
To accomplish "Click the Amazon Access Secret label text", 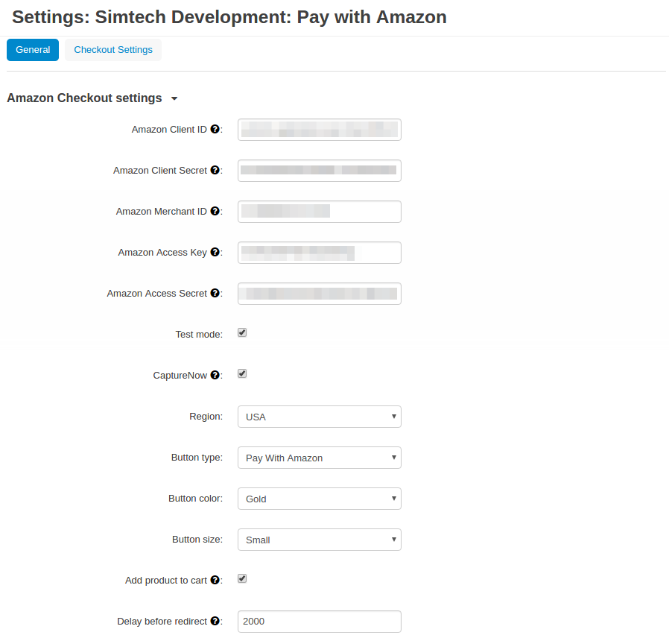I will point(157,293).
